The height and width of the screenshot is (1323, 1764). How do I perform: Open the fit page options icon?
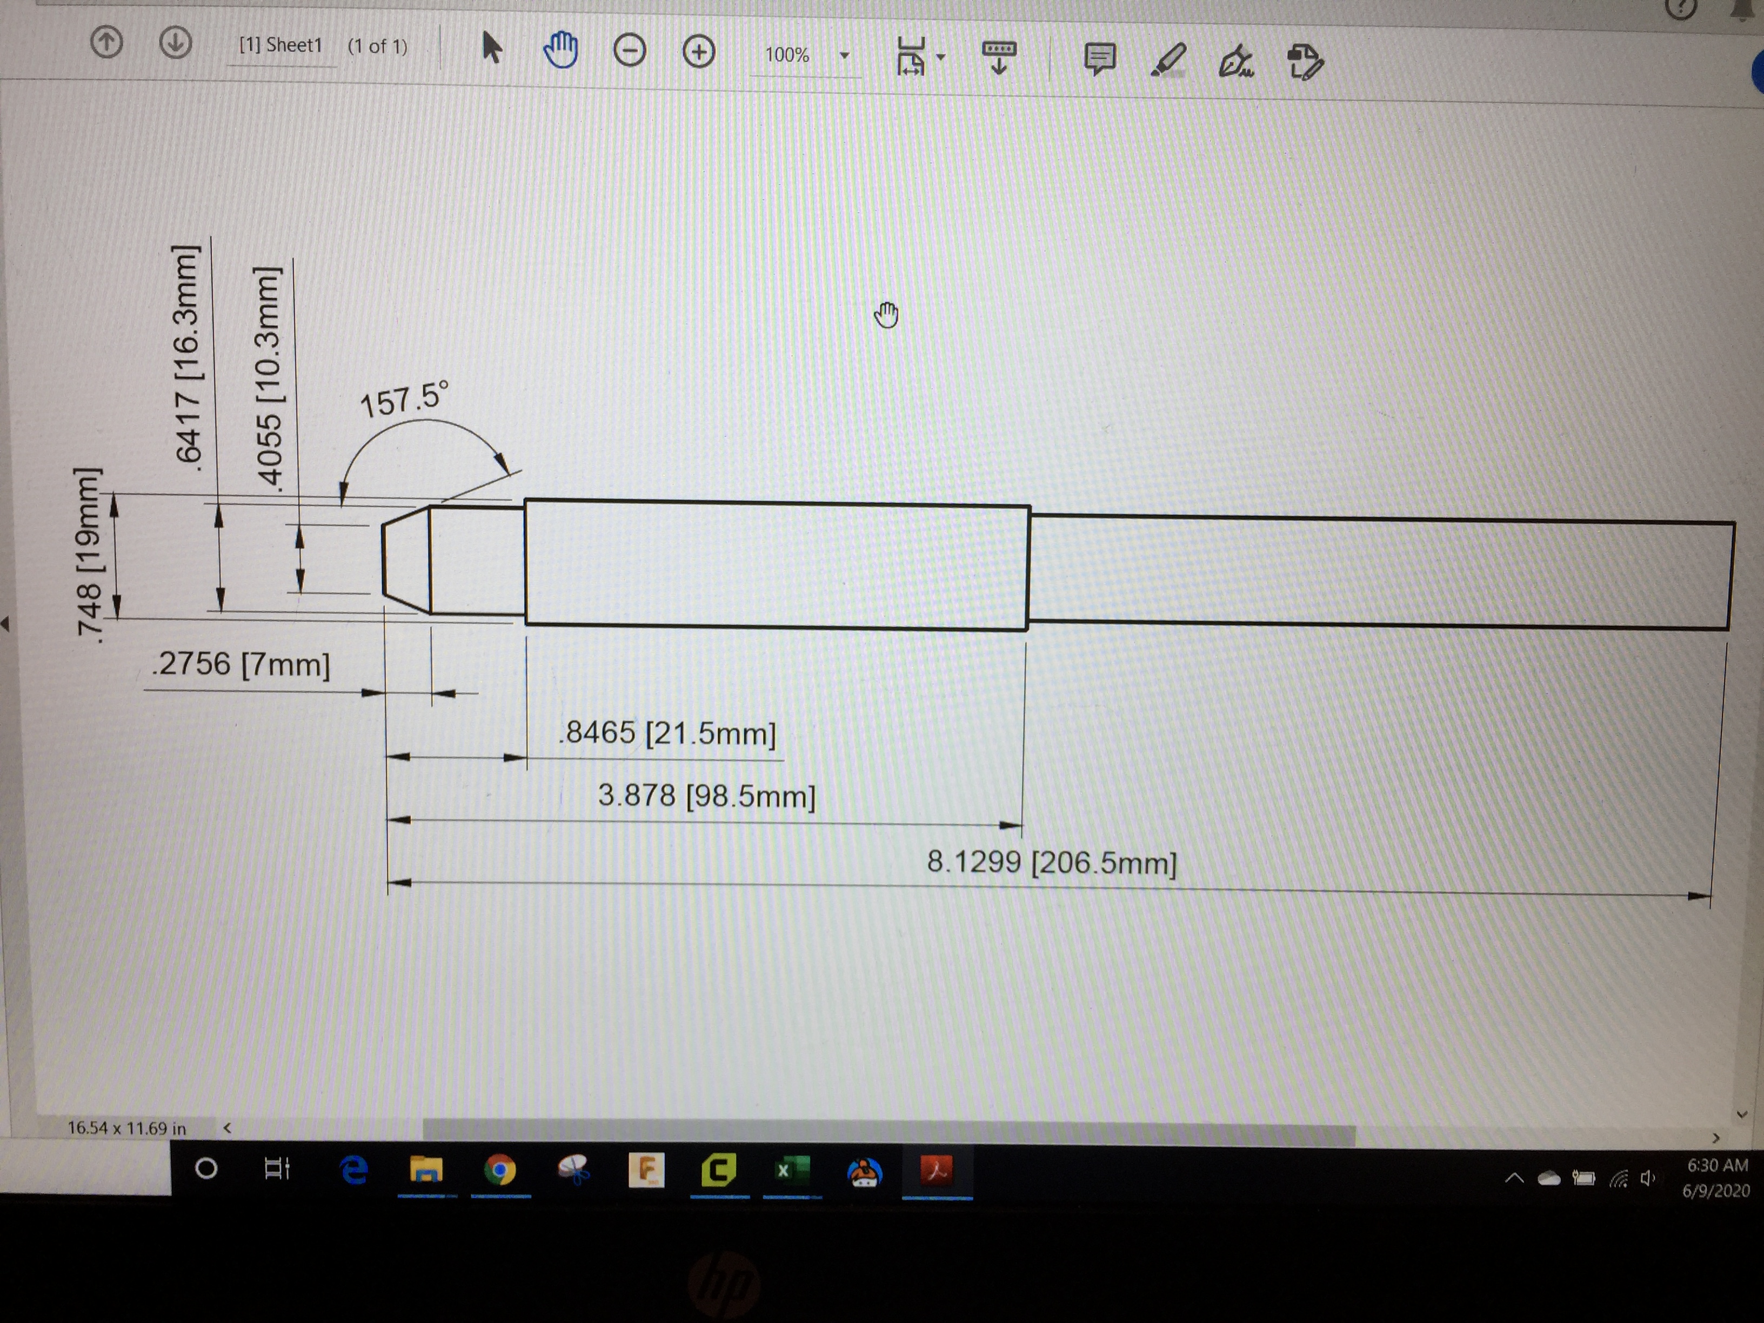click(x=911, y=57)
